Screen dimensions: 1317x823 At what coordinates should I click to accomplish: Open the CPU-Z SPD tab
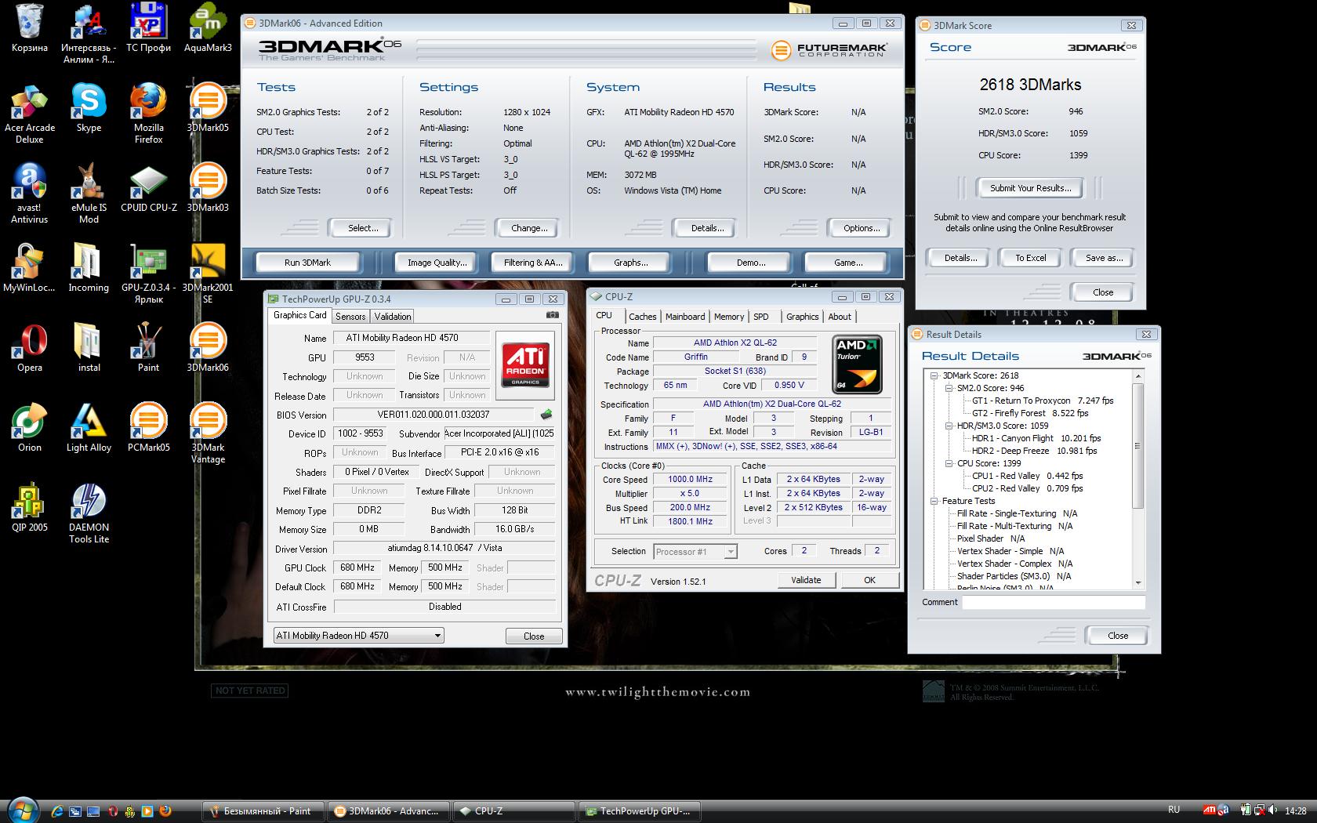coord(760,317)
